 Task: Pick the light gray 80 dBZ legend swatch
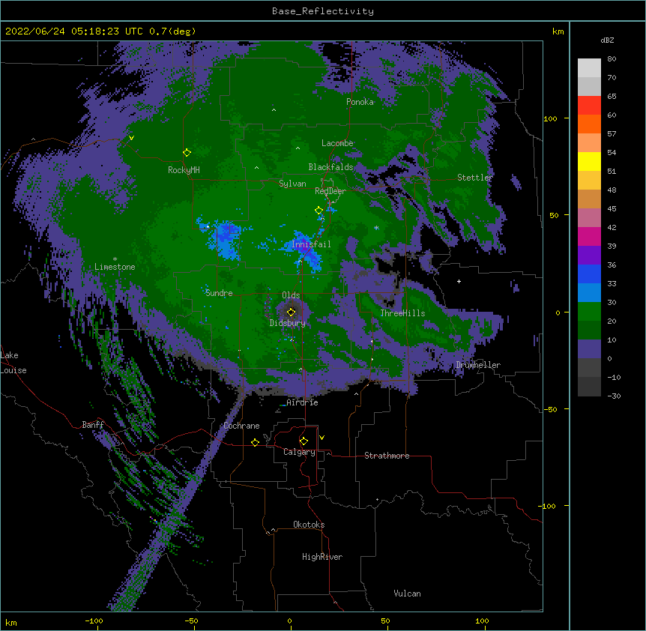coord(589,68)
